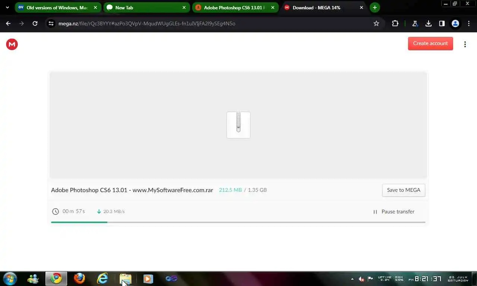The width and height of the screenshot is (477, 286).
Task: Click the infinity-symbol taskbar icon
Action: tap(171, 279)
